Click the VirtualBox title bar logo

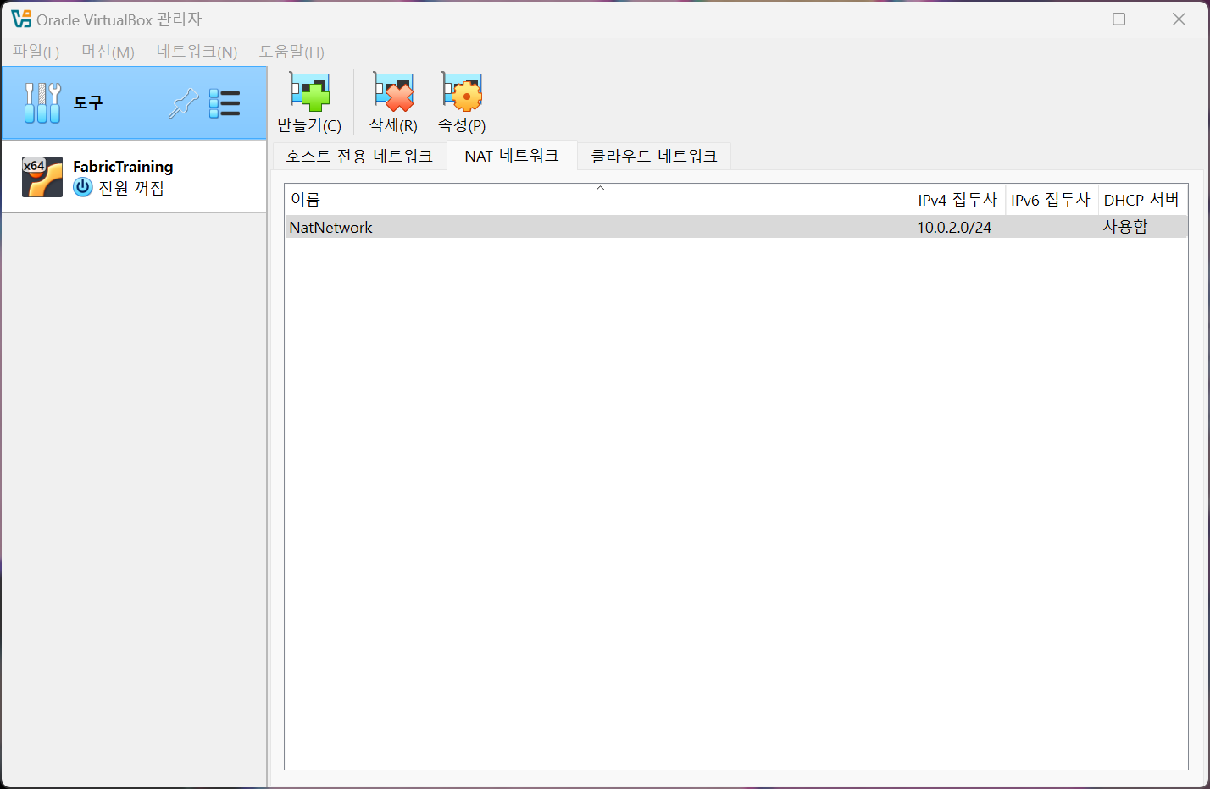pos(21,19)
